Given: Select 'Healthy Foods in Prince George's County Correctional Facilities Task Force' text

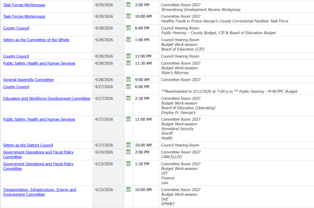Looking at the screenshot, I should 225,21.
